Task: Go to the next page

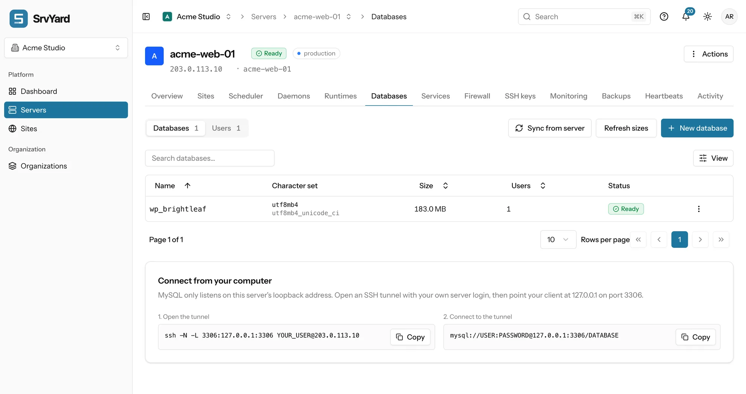Action: click(x=700, y=240)
